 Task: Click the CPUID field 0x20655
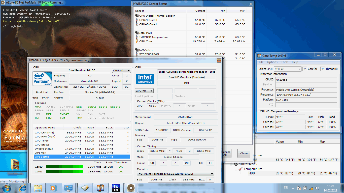click(x=306, y=79)
